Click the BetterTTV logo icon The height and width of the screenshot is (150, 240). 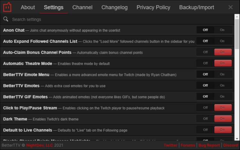coord(7,7)
